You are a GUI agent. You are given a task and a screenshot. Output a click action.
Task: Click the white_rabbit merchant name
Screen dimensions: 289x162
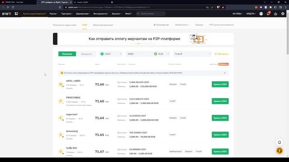click(x=73, y=81)
